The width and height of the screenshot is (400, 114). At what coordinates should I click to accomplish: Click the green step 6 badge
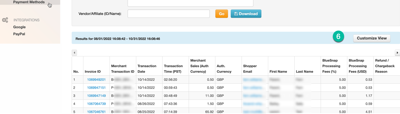point(338,37)
